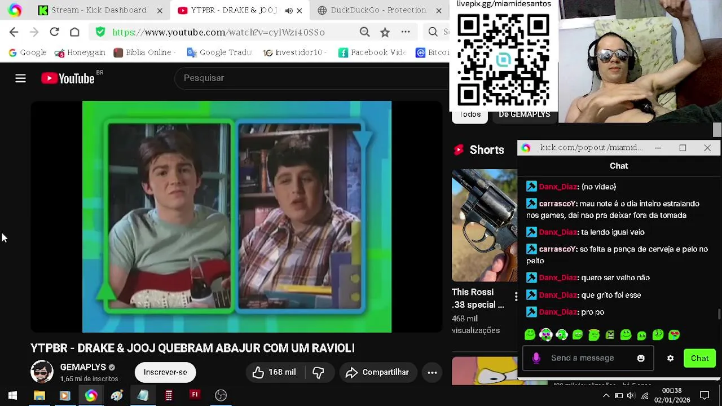Insert the heart-eyes Kick emote

pyautogui.click(x=674, y=335)
